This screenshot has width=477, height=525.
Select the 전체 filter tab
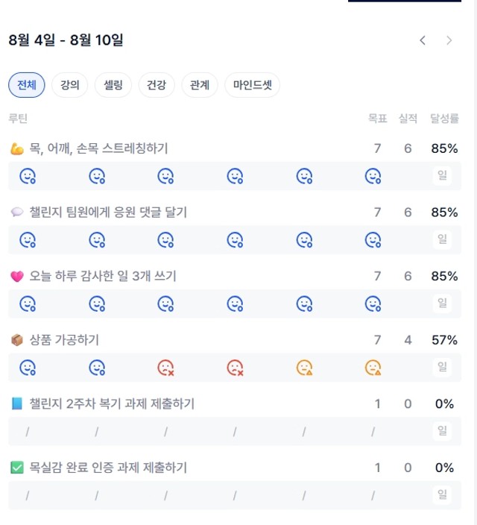point(26,85)
